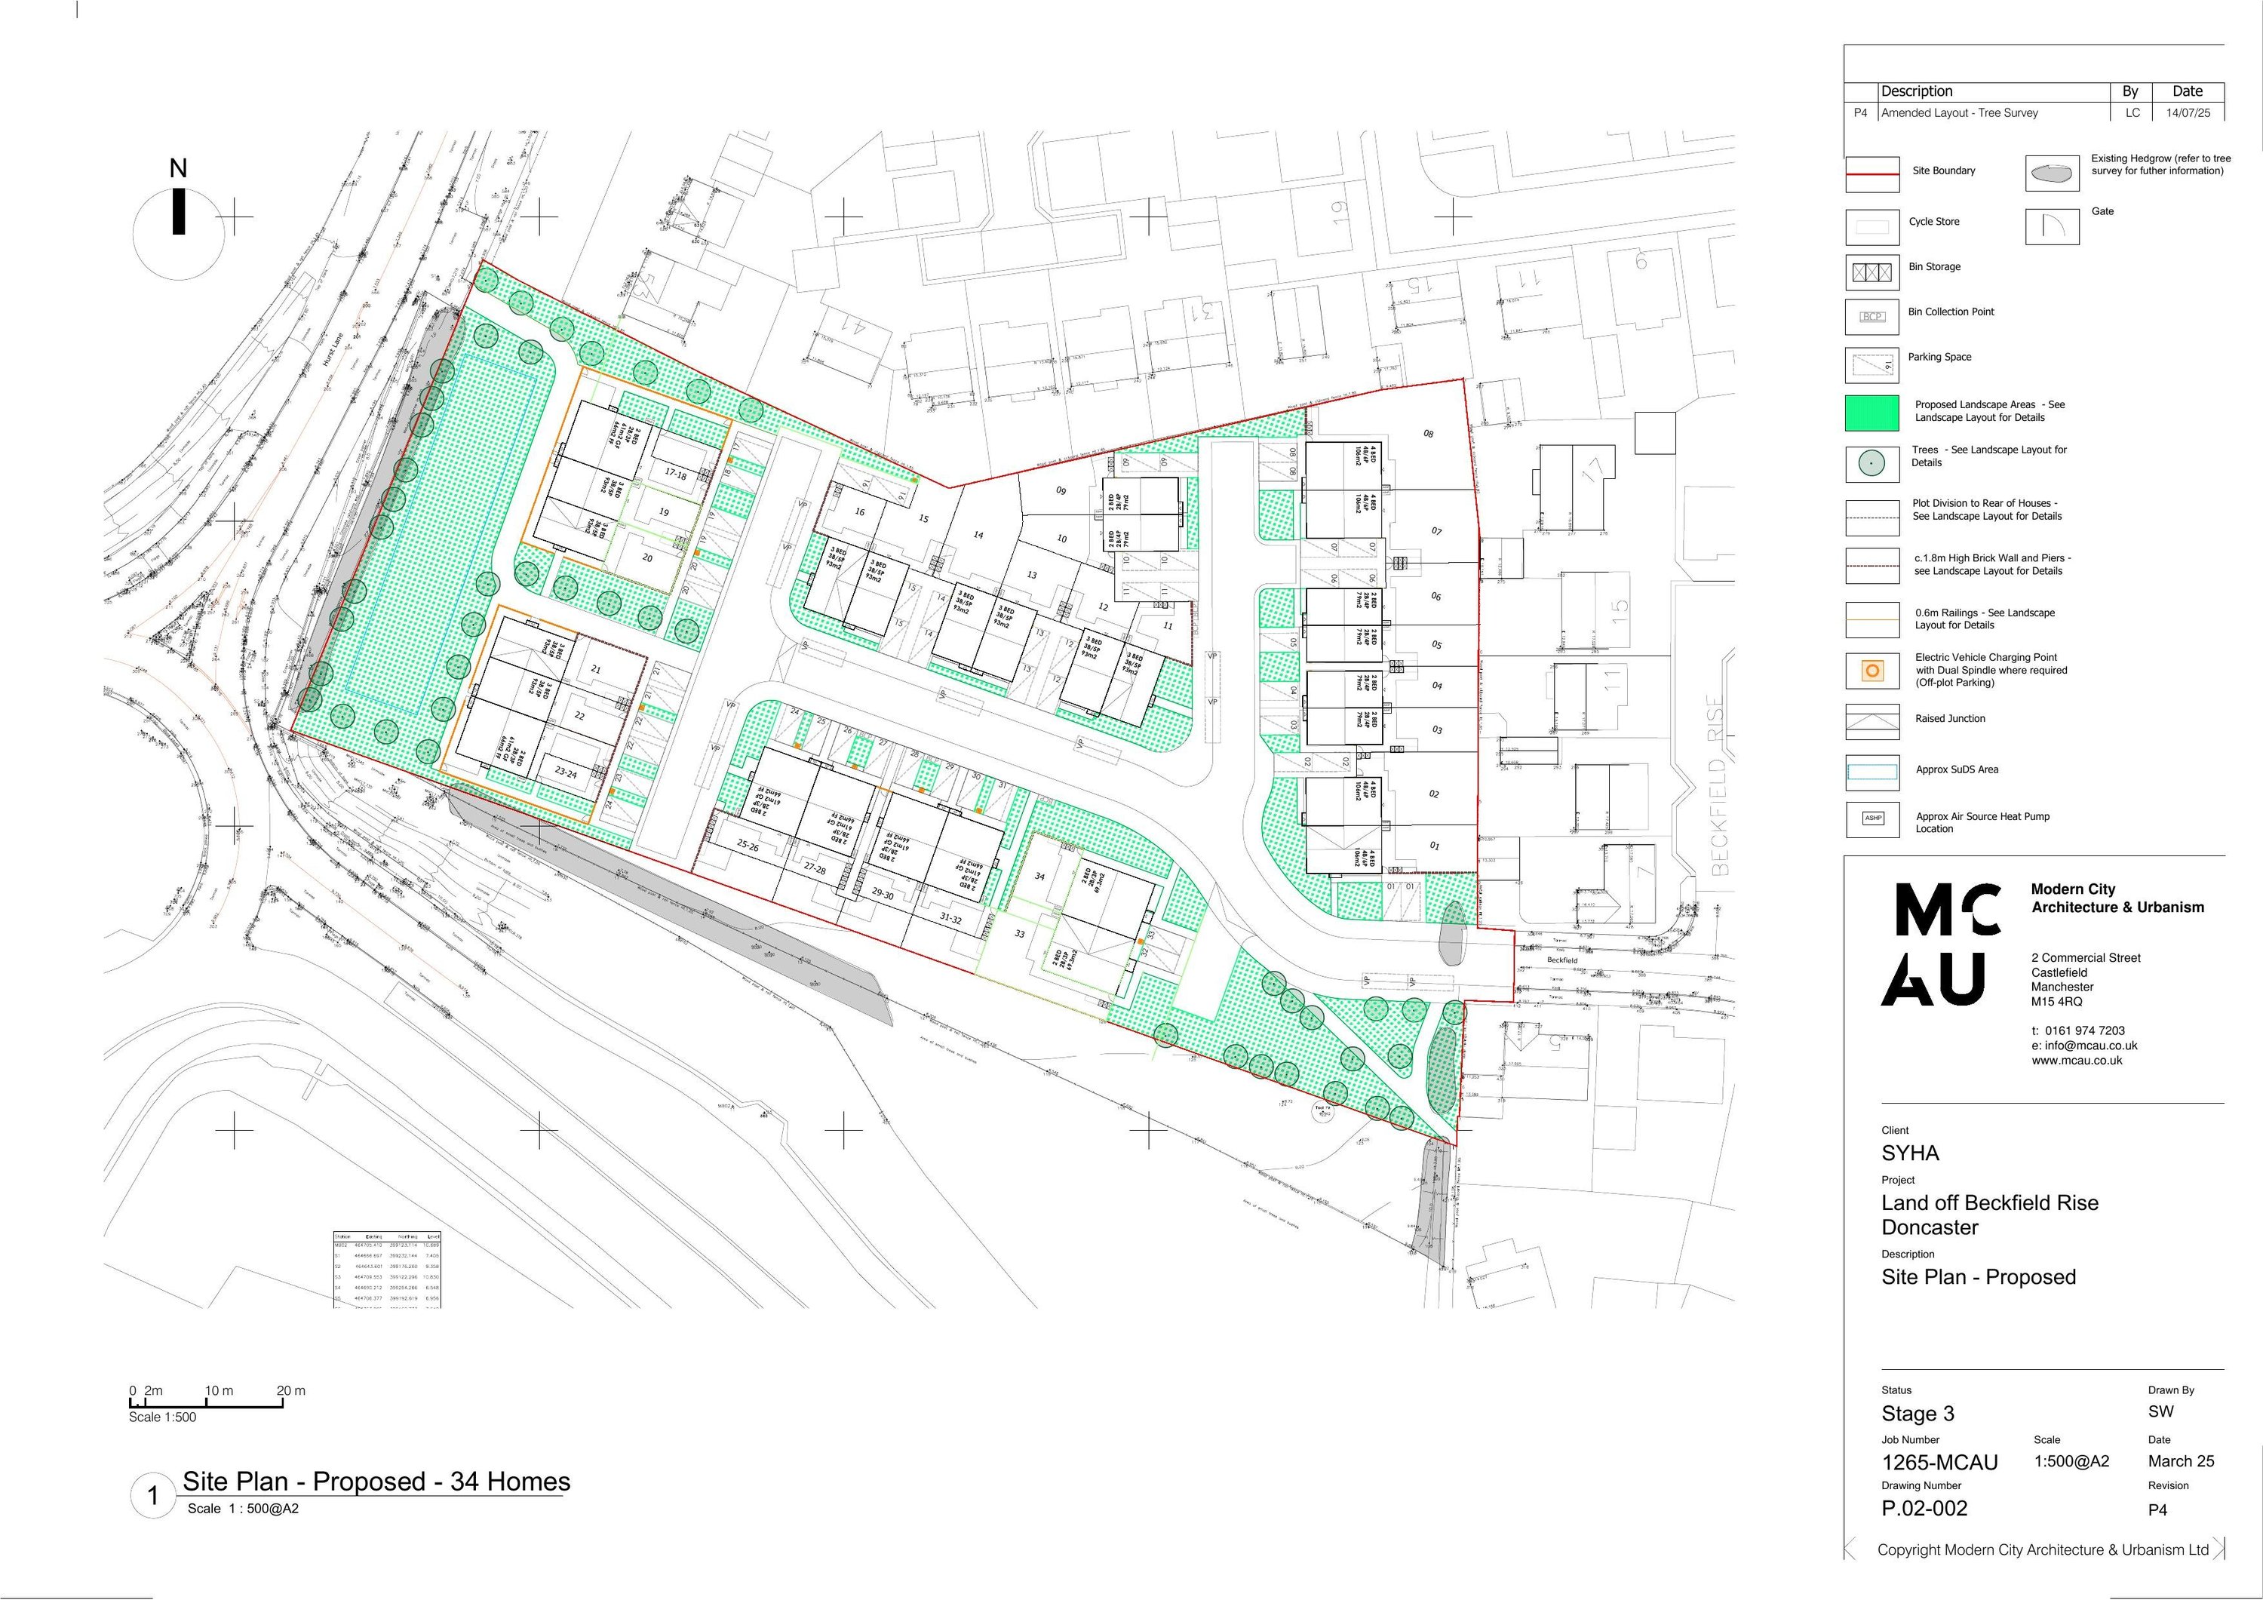
Task: Click the Gate legend symbol
Action: [x=2052, y=227]
